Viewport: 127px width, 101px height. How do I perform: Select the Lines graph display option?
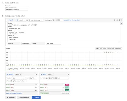coord(97,49)
